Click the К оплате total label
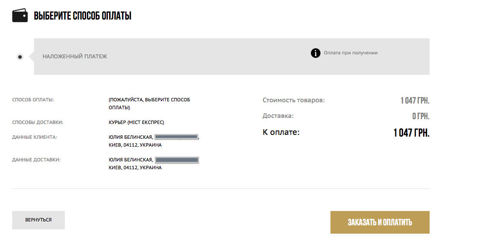This screenshot has width=477, height=248. [x=281, y=132]
